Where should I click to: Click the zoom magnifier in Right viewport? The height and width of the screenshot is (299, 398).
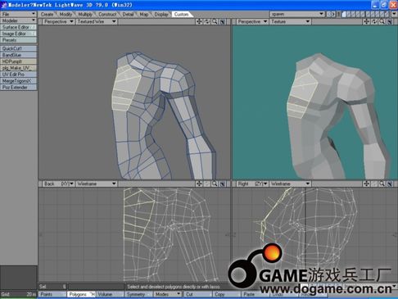382,183
